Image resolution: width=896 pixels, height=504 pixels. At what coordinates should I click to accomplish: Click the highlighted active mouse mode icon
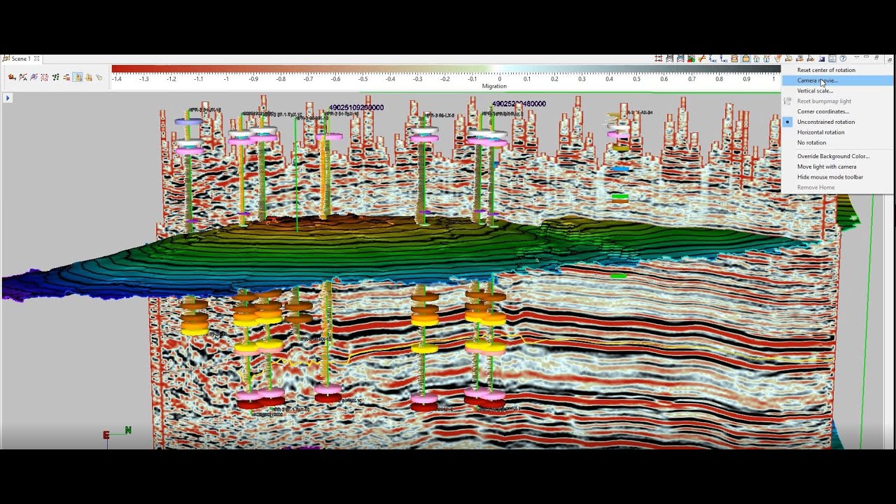tap(78, 77)
